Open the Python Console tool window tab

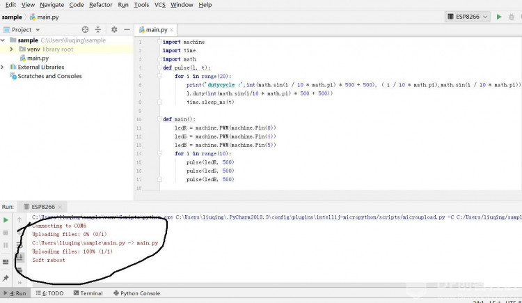[137, 293]
